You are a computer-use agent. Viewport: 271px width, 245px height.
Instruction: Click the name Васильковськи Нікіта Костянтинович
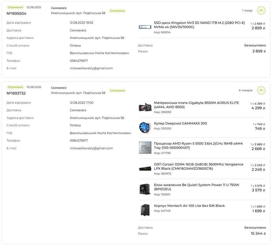99,53
